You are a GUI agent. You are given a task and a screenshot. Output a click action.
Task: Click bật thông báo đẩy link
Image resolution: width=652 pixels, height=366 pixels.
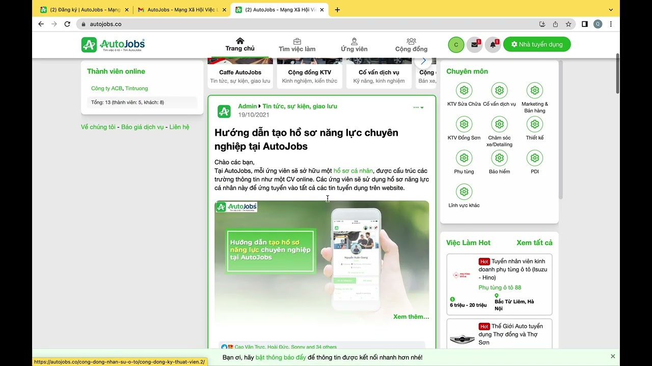pyautogui.click(x=281, y=357)
